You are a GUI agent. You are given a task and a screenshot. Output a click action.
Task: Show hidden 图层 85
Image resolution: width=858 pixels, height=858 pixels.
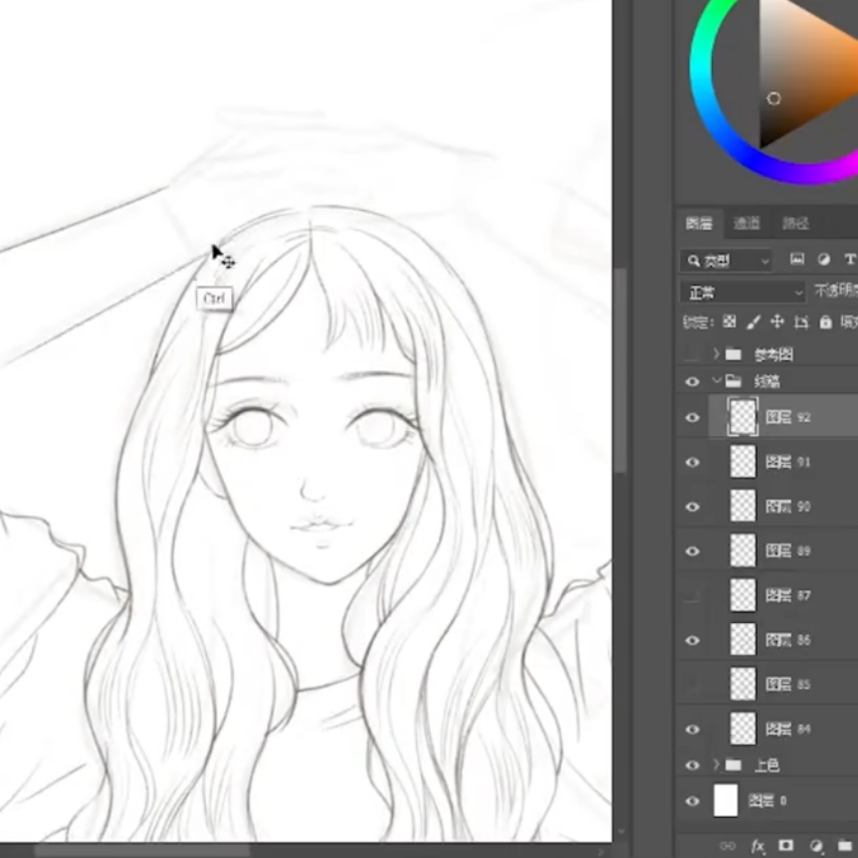click(x=692, y=685)
